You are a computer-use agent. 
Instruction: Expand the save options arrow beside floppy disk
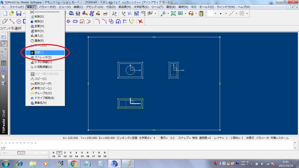coord(24,13)
